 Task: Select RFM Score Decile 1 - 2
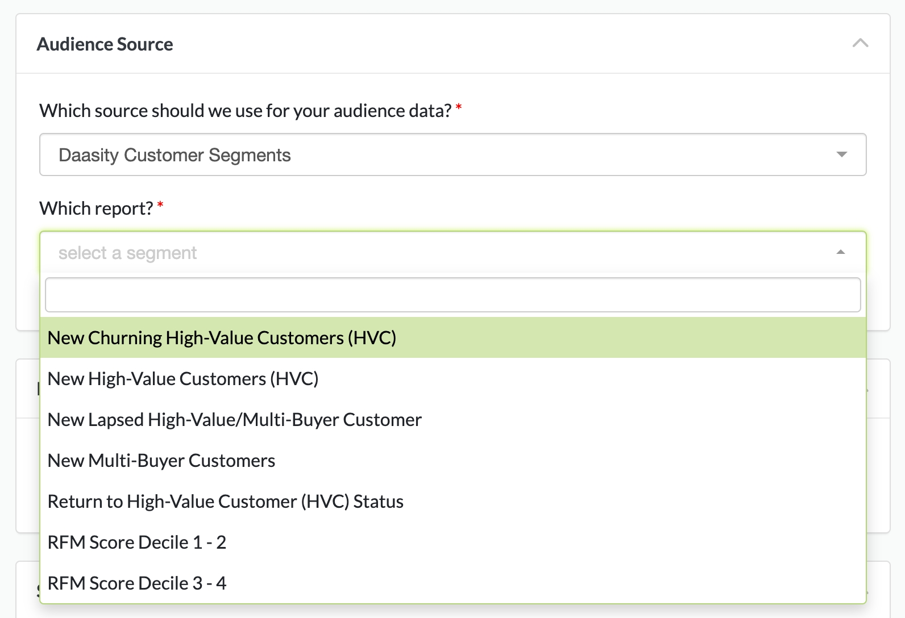click(x=136, y=542)
